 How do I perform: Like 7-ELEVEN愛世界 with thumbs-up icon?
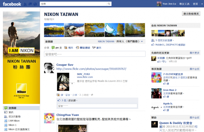[x=164, y=84]
